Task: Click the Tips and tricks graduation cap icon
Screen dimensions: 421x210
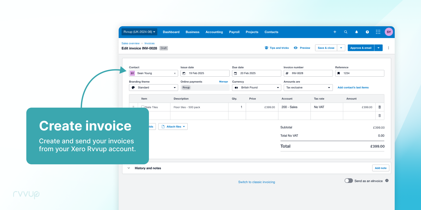Action: (x=266, y=48)
